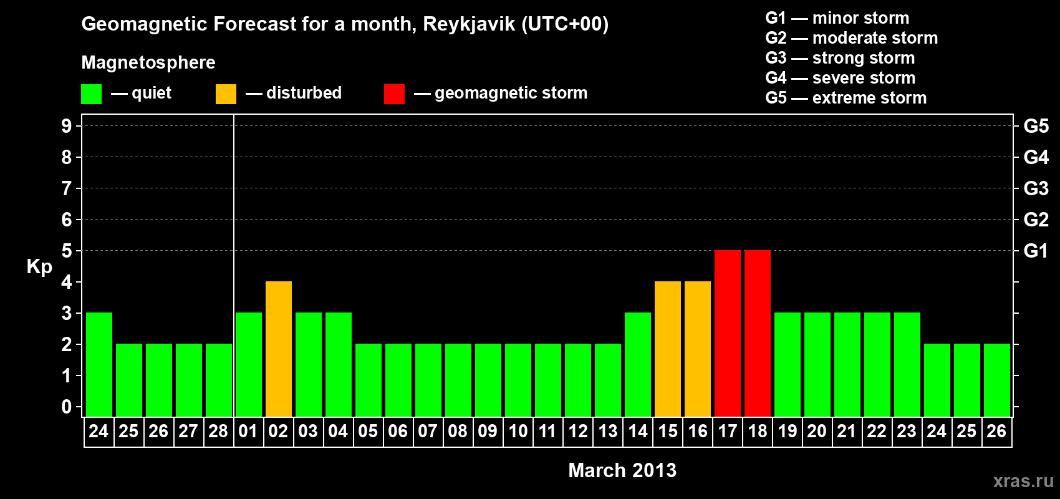Select the green bar above last date 26
1060x499 pixels.
click(997, 380)
